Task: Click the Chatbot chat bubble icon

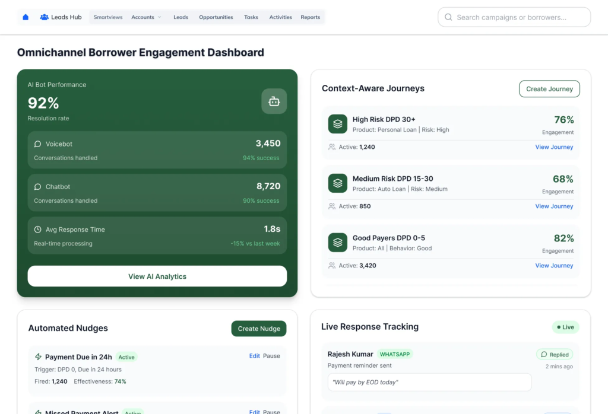Action: coord(37,187)
